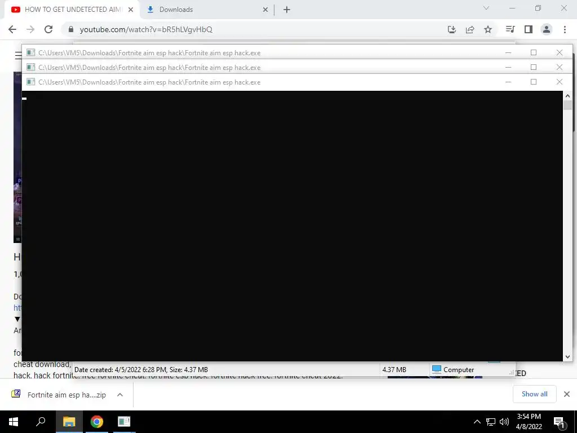Open network status tray icon
This screenshot has width=577, height=433.
click(491, 422)
